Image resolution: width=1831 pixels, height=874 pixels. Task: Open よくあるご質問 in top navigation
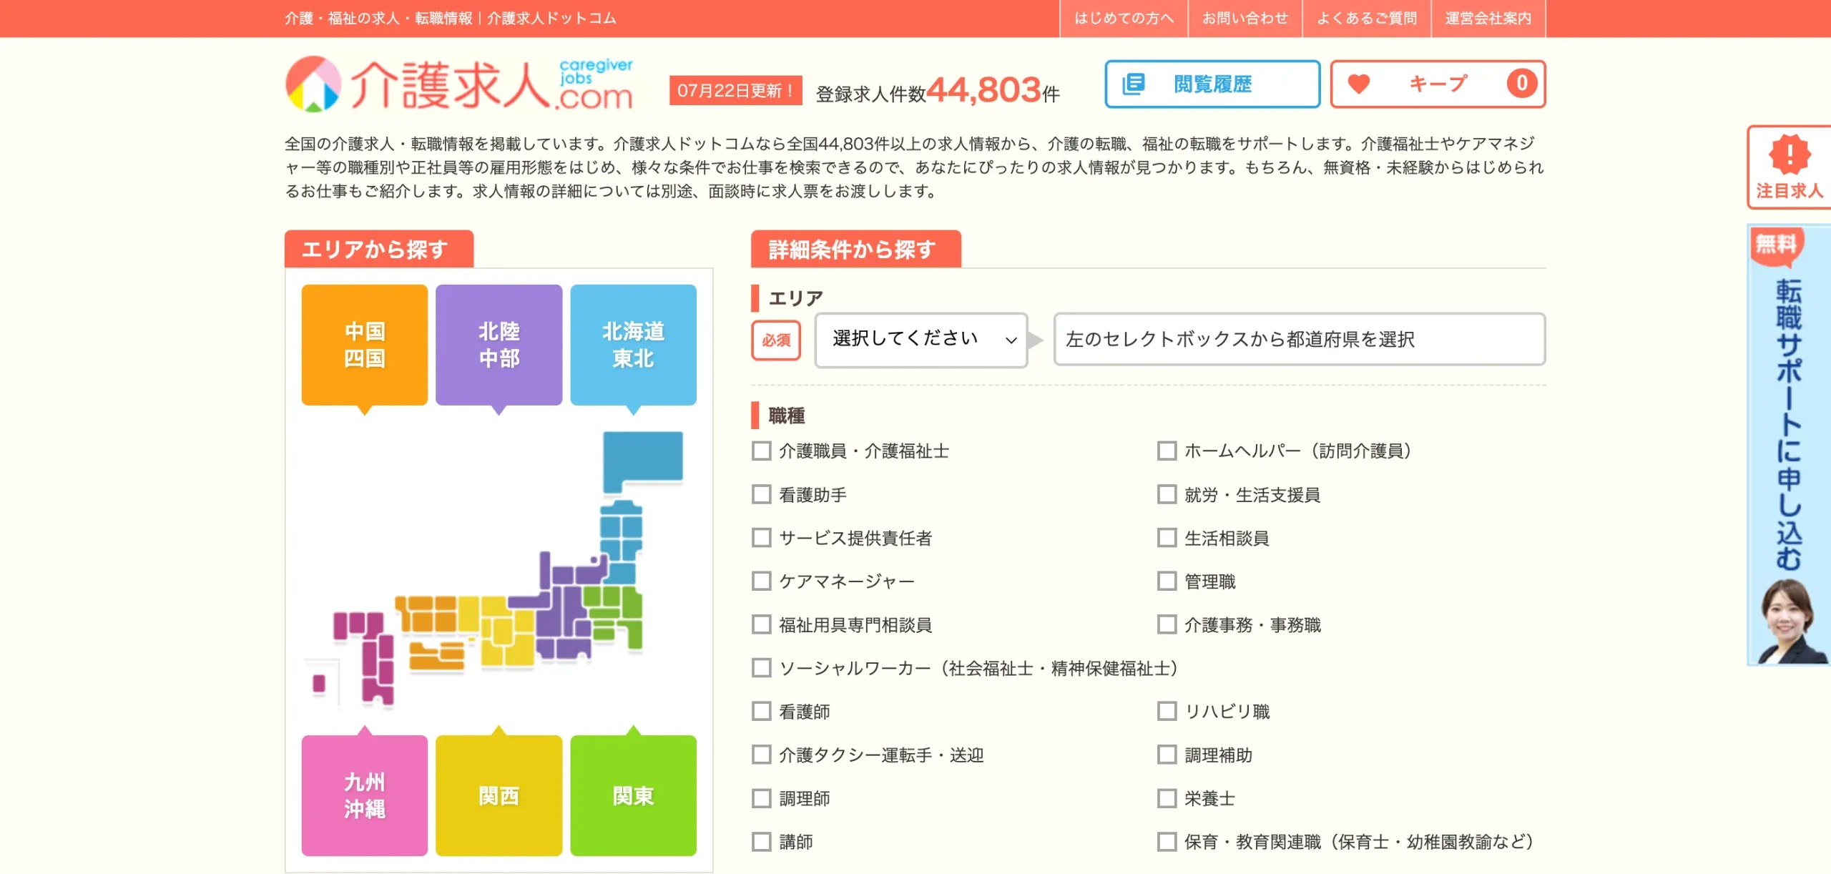(x=1367, y=19)
